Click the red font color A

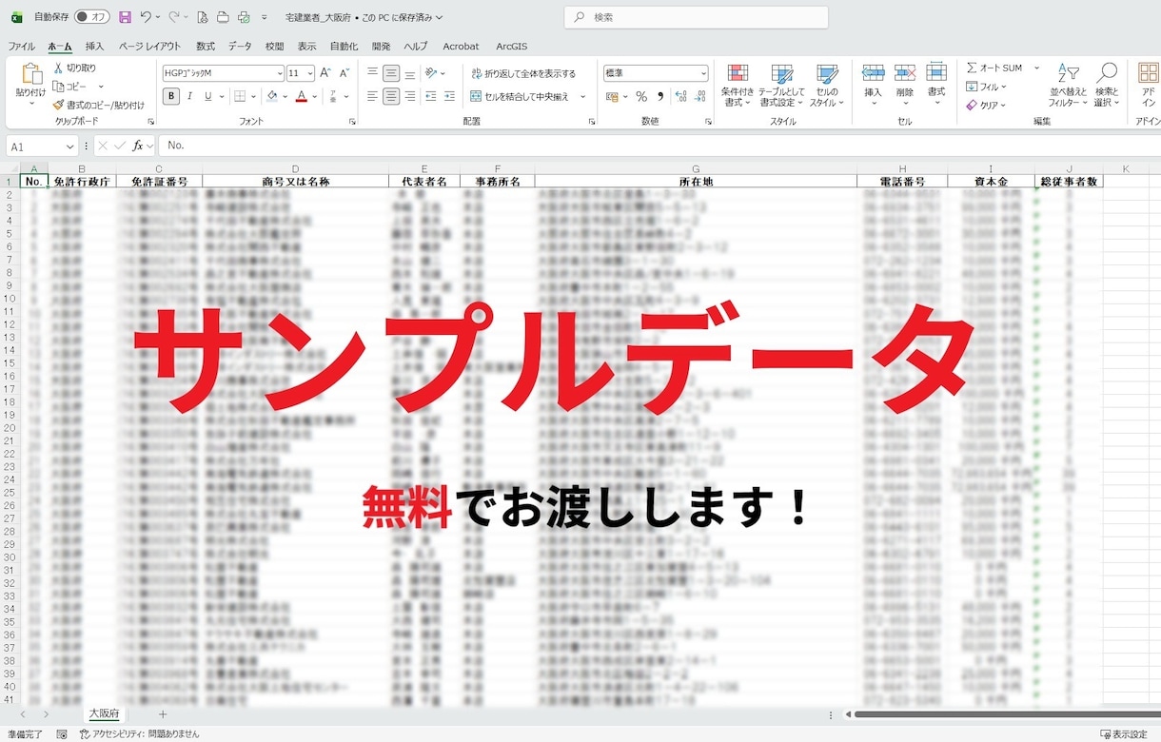click(301, 96)
